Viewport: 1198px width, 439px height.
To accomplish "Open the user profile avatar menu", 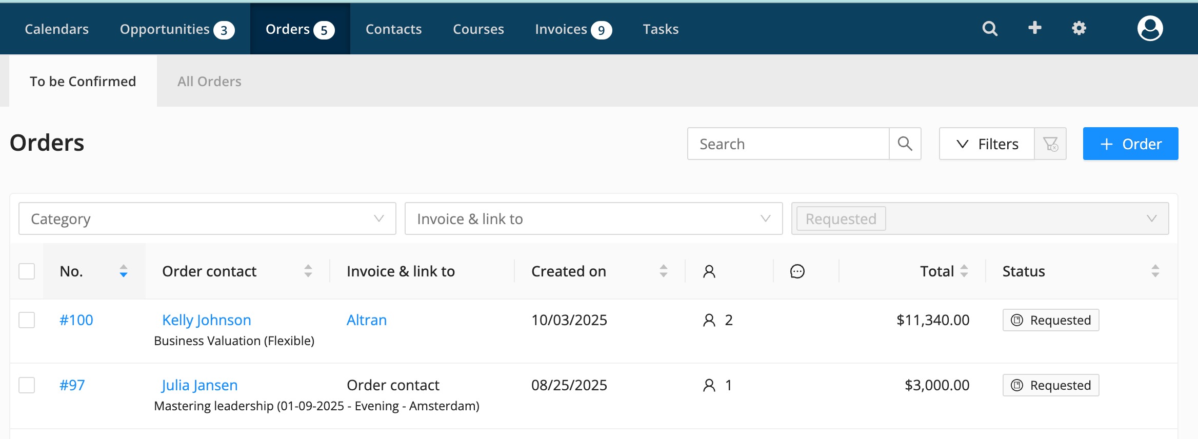I will 1150,28.
